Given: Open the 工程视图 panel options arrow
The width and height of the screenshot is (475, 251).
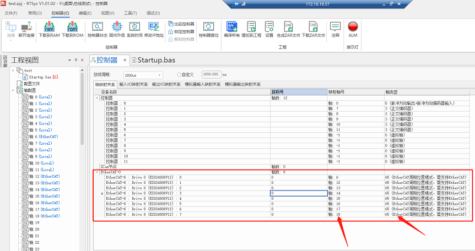Looking at the screenshot, I should [x=69, y=60].
